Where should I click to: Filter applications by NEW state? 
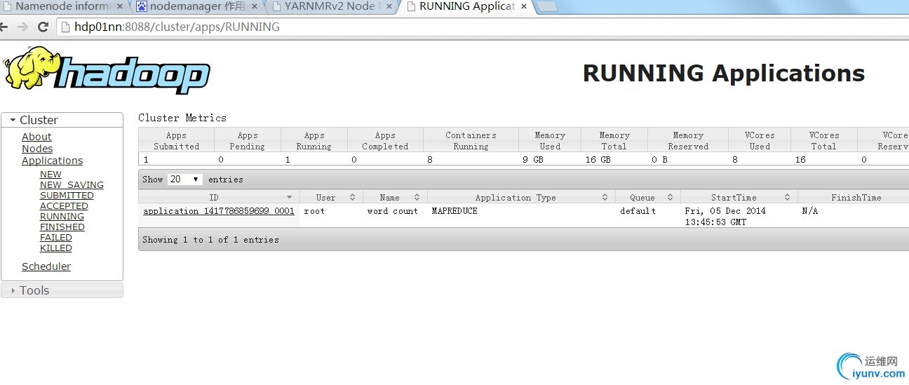click(x=50, y=175)
